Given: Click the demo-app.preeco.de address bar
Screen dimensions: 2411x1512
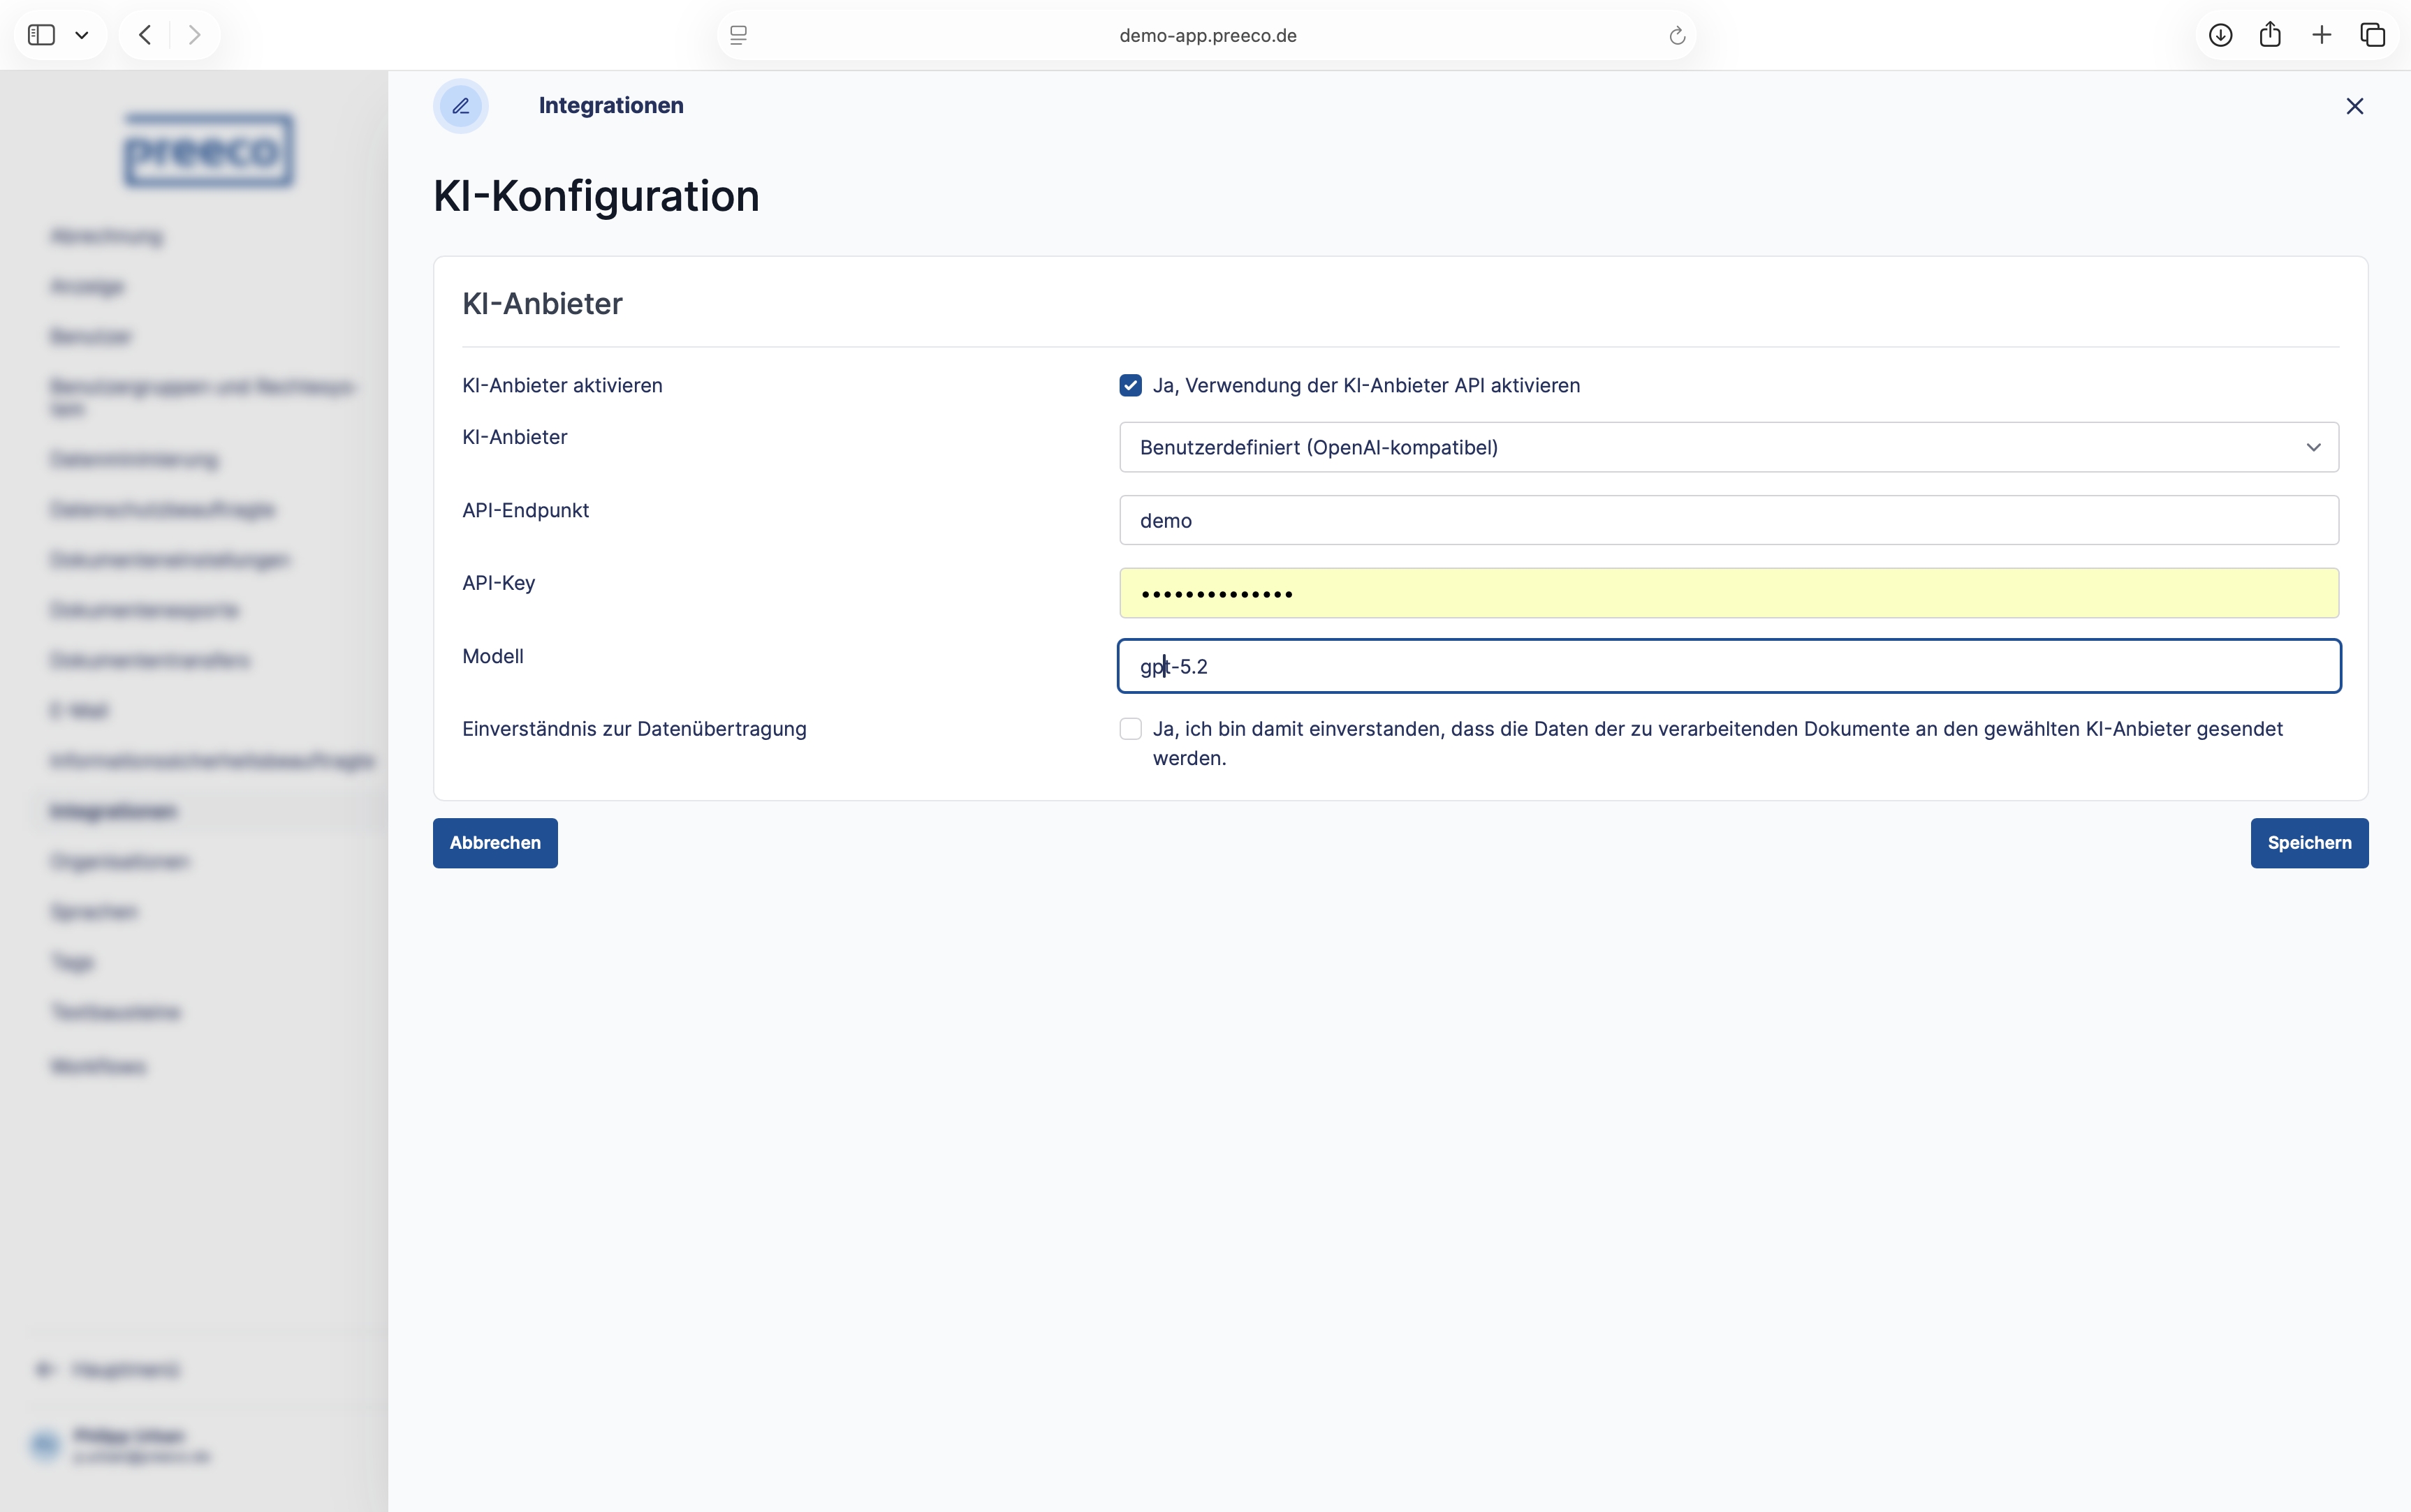Looking at the screenshot, I should click(x=1206, y=35).
